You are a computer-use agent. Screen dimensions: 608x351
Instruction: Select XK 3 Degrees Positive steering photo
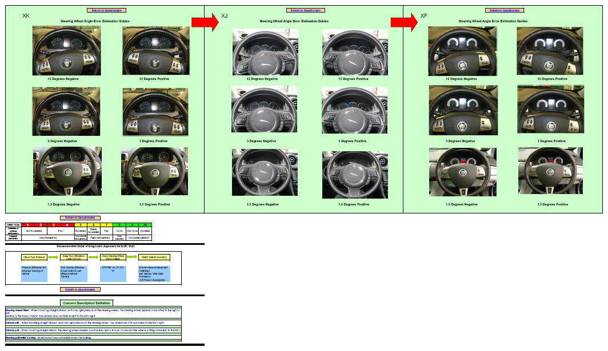coord(155,112)
